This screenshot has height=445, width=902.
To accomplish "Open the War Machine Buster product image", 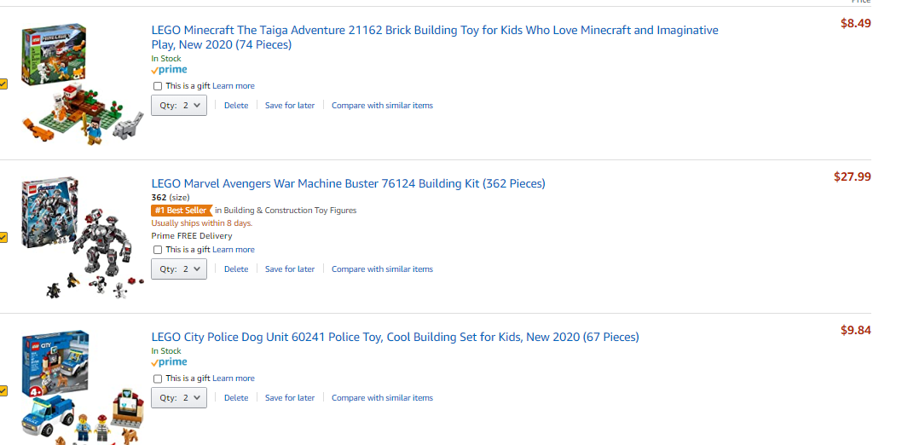I will pos(82,238).
